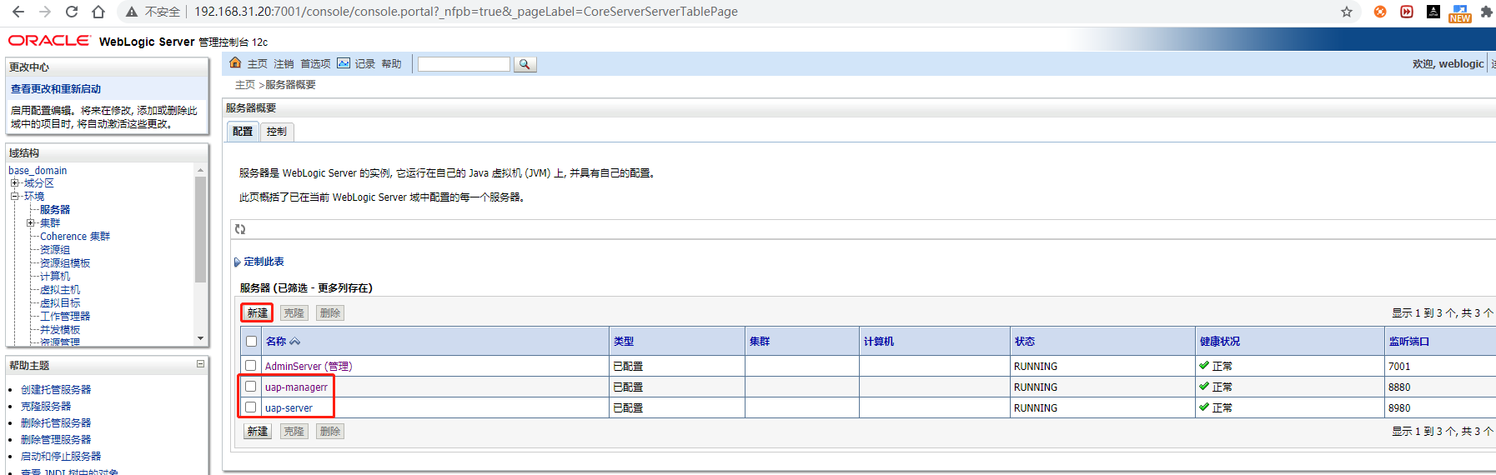Click lower 删除 button below table
Viewport: 1496px width, 475px height.
coord(330,432)
